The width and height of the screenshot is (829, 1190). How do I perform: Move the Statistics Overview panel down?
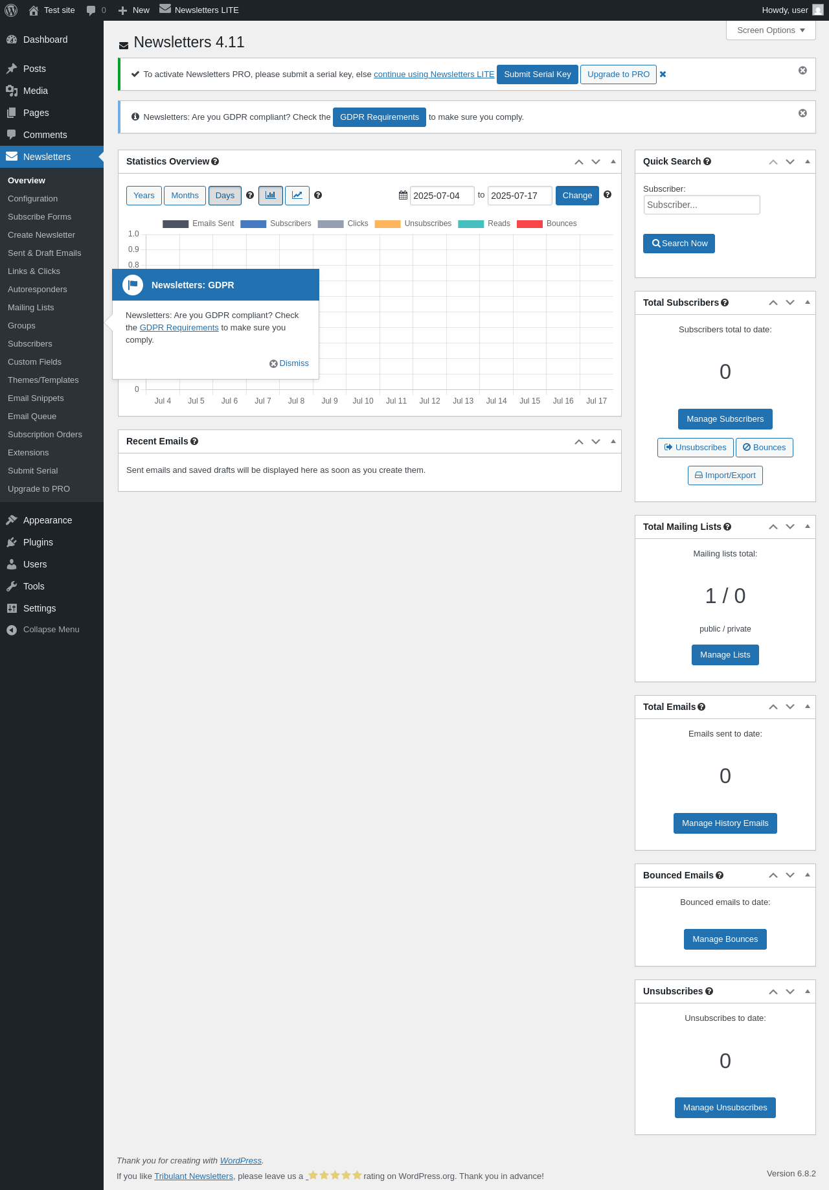point(596,162)
